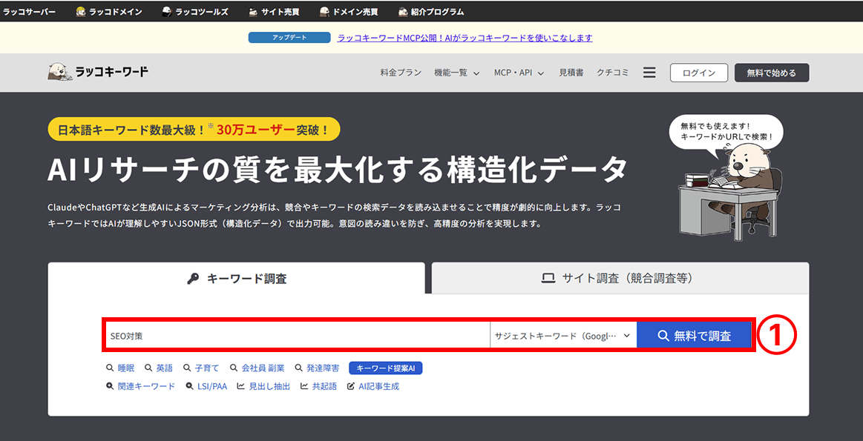
Task: Open サイト売買 in the top bar
Action: pos(274,12)
